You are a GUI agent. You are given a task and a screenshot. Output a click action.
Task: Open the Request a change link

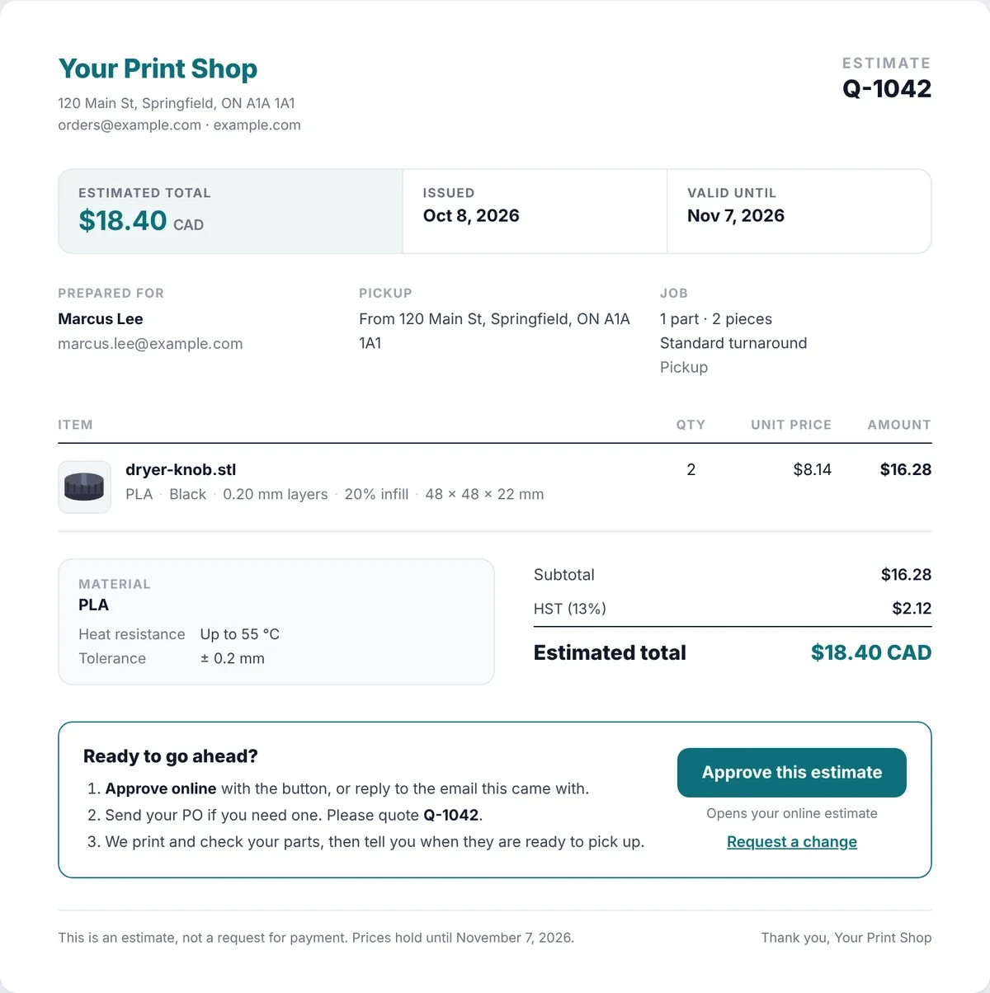coord(792,842)
